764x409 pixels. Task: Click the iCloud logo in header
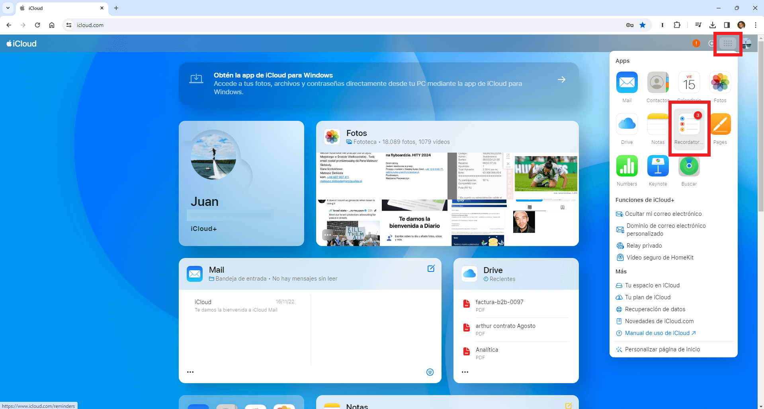point(21,44)
